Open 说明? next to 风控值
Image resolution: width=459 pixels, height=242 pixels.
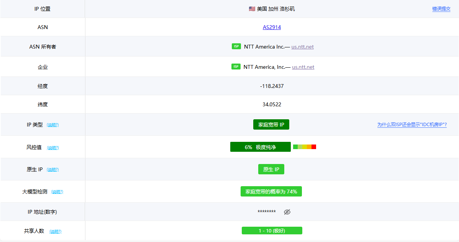pyautogui.click(x=53, y=148)
